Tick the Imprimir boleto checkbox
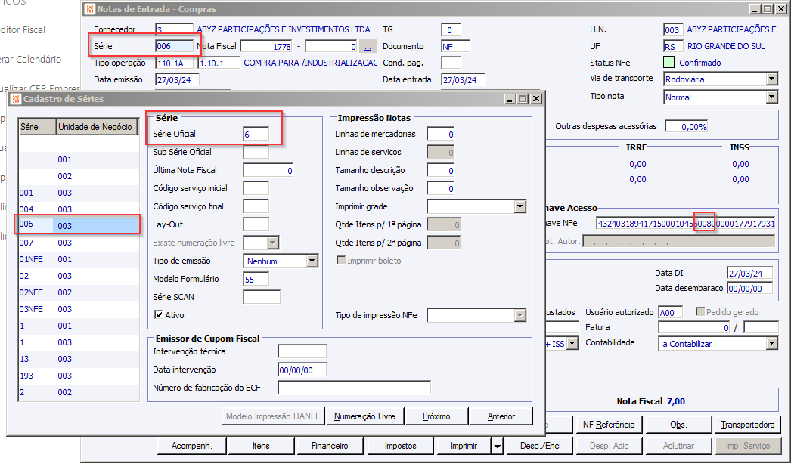 (341, 260)
